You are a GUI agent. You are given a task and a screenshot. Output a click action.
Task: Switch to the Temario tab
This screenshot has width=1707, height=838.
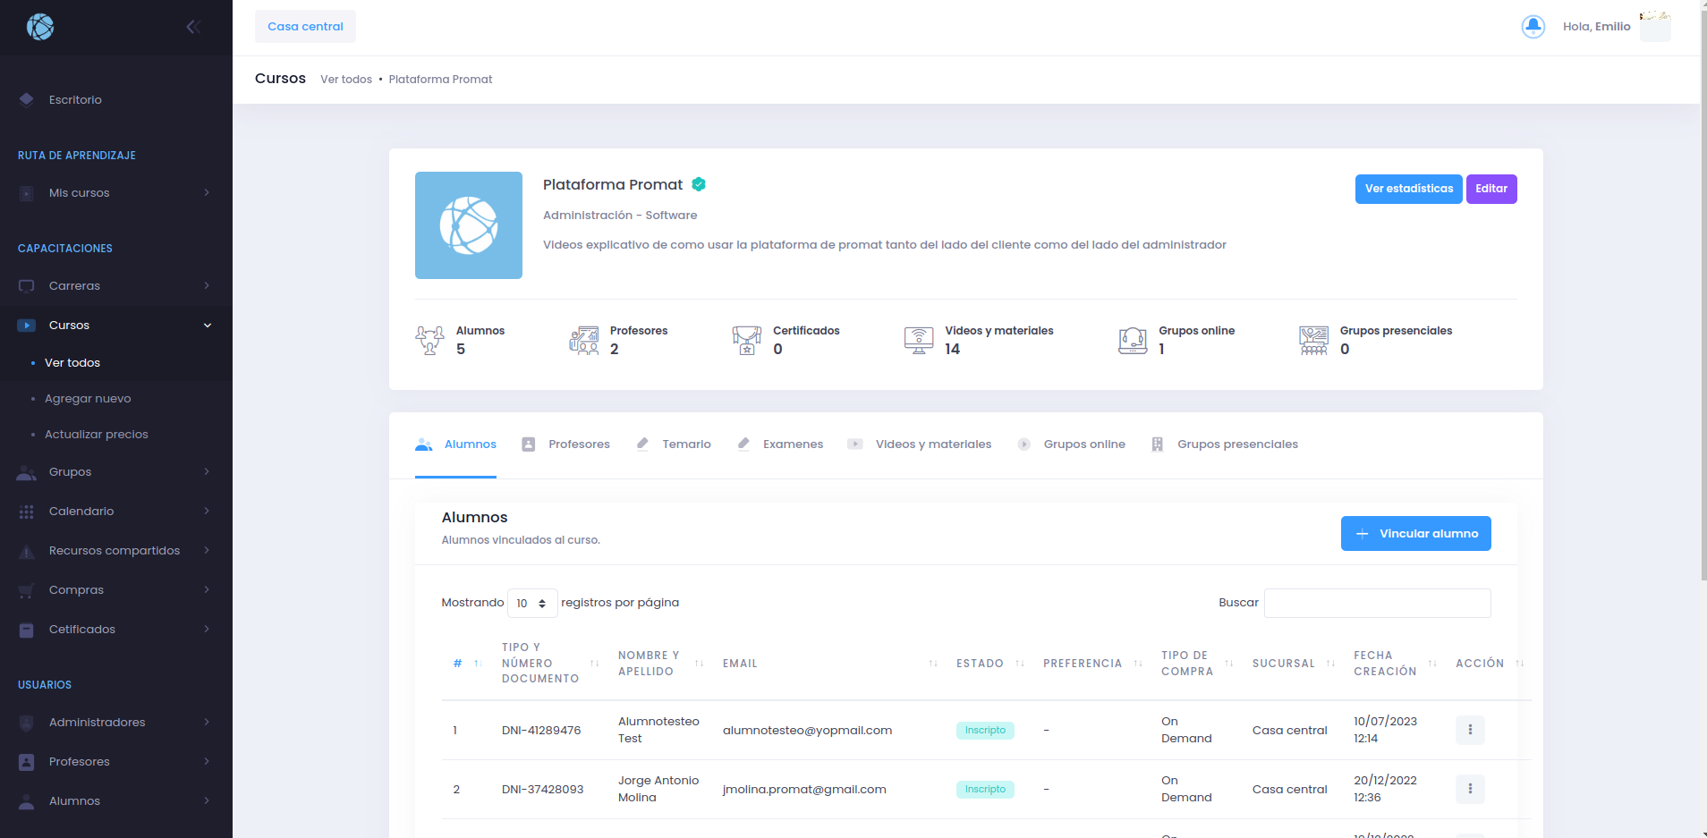coord(685,444)
